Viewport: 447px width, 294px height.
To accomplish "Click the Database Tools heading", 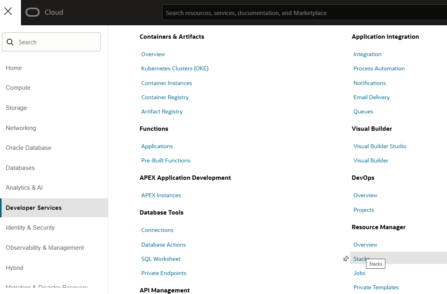I will (161, 213).
